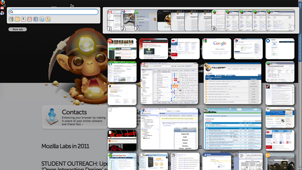The image size is (302, 170).
Task: Switch to tab numbered 9
Action: 218,20
